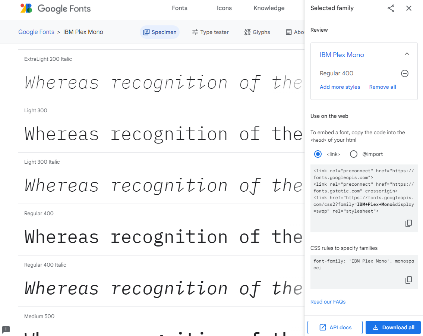
Task: Click the Light 300 Italic label
Action: (42, 162)
